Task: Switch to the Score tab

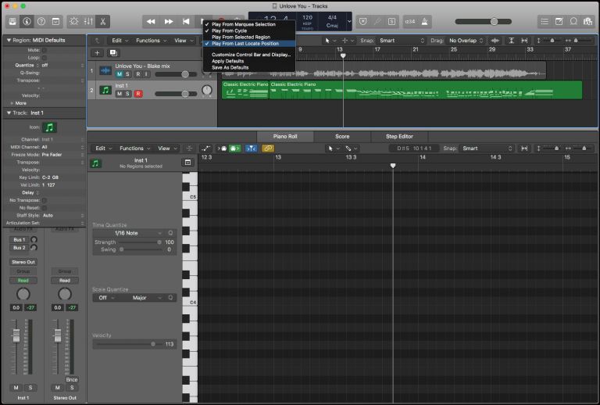Action: (x=342, y=136)
